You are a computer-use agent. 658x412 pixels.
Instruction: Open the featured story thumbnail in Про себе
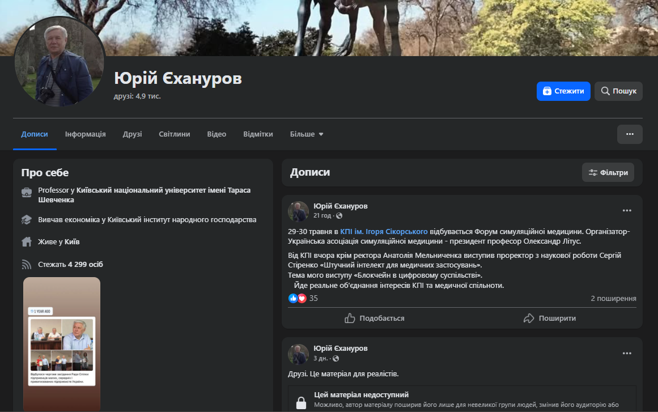62,343
